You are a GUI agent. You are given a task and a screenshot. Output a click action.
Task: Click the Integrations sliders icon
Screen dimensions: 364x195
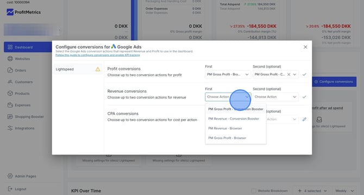pyautogui.click(x=10, y=128)
